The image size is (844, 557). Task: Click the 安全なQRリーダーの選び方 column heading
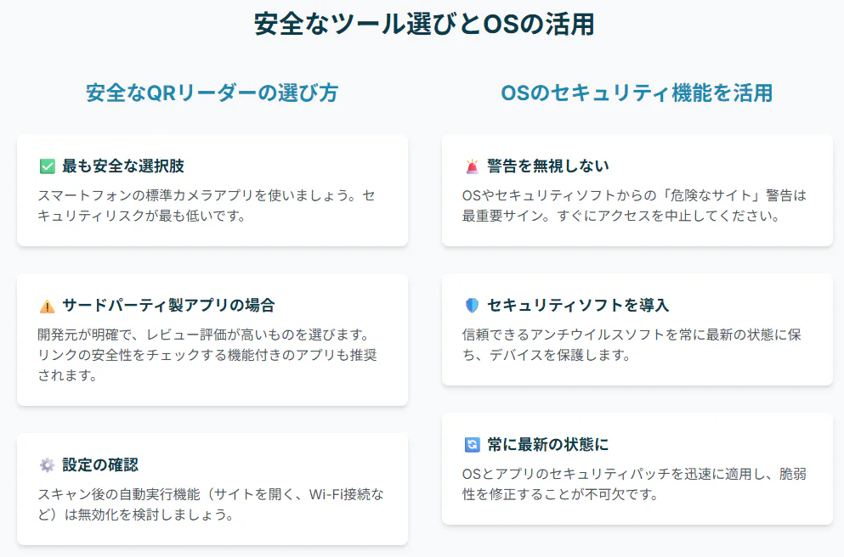212,93
